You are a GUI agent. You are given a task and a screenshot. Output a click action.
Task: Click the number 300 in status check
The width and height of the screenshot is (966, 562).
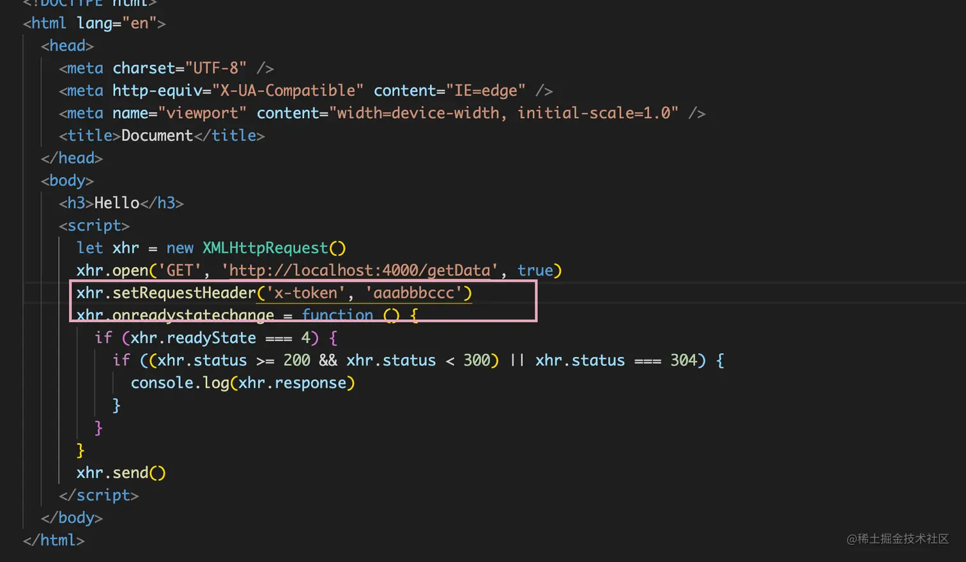pyautogui.click(x=477, y=361)
